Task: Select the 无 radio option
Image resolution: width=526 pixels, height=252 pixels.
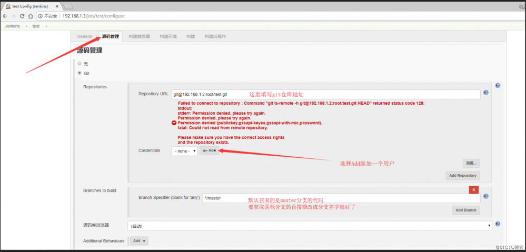Action: click(x=80, y=63)
